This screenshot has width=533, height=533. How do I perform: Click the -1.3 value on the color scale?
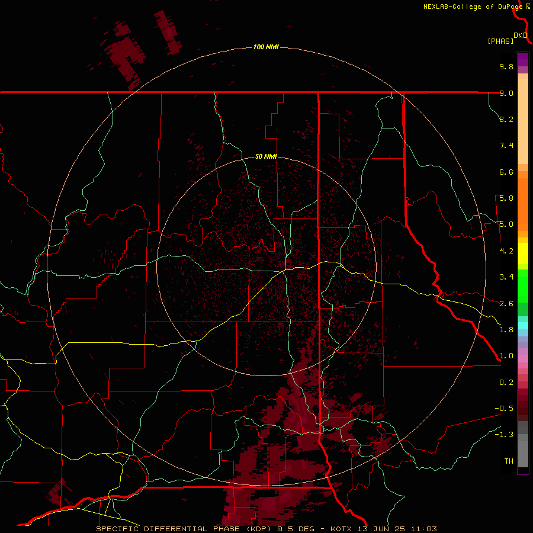[504, 435]
